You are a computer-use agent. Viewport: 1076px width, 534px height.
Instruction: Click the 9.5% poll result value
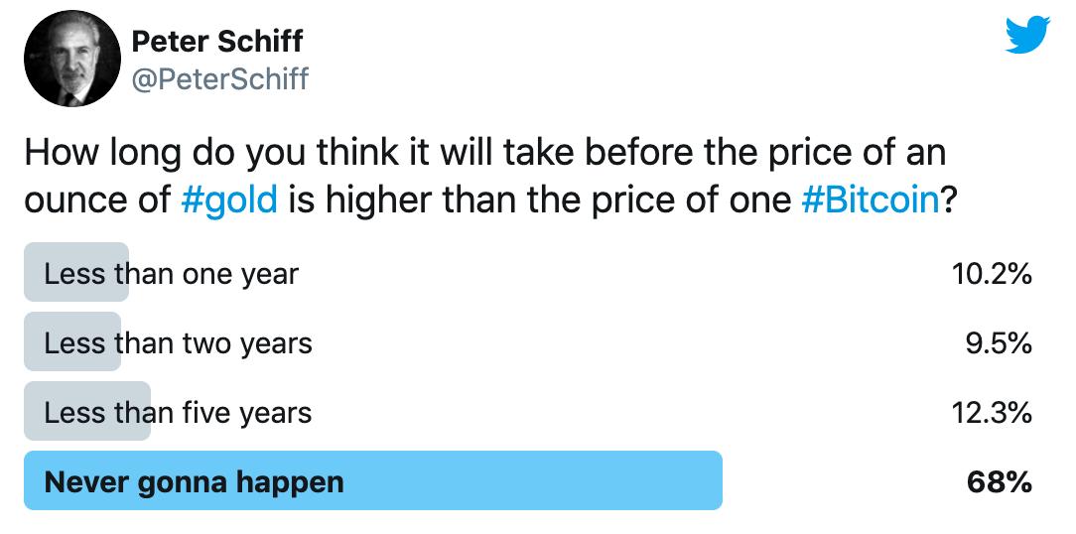(x=1000, y=343)
